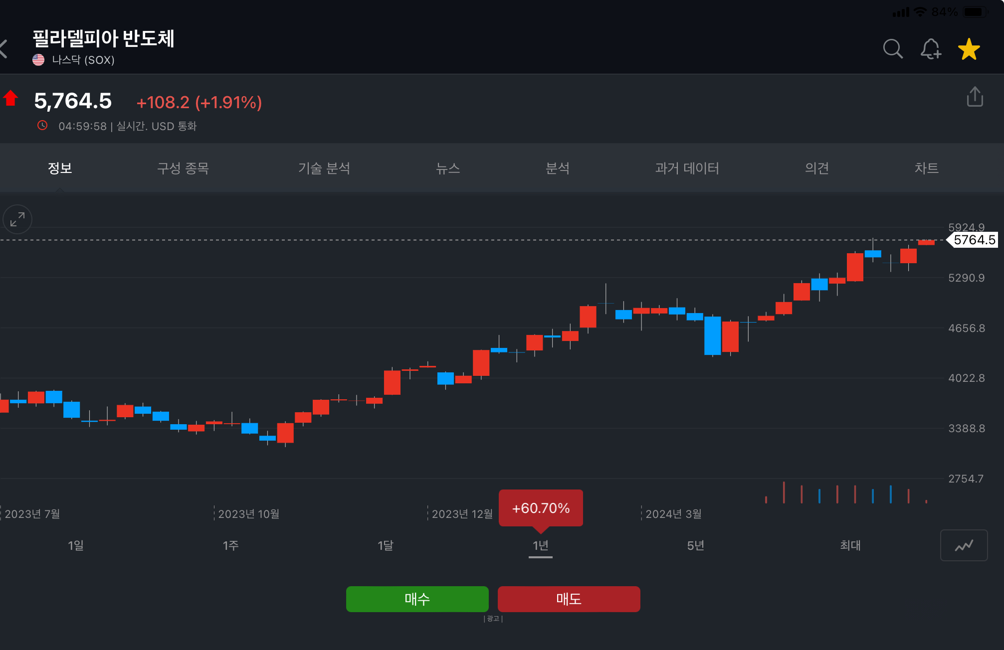Tap the red 매도 button
This screenshot has width=1004, height=650.
tap(569, 599)
